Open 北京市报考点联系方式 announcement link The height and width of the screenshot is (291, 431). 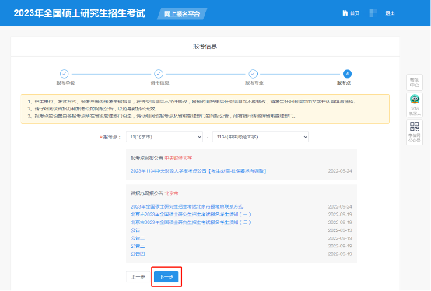tap(187, 206)
